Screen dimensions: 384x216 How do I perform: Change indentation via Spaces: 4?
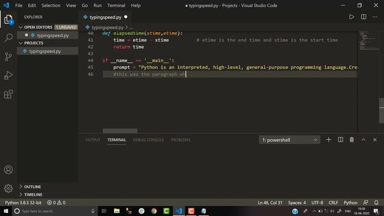pos(297,203)
